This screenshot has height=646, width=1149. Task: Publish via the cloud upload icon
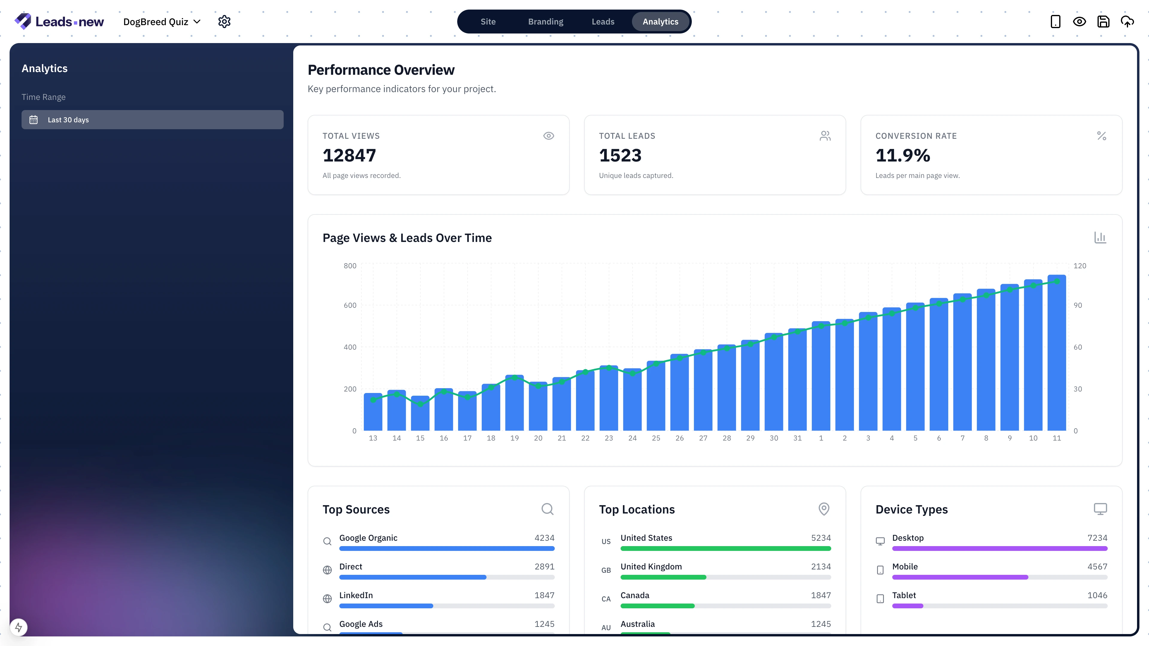[x=1127, y=22]
